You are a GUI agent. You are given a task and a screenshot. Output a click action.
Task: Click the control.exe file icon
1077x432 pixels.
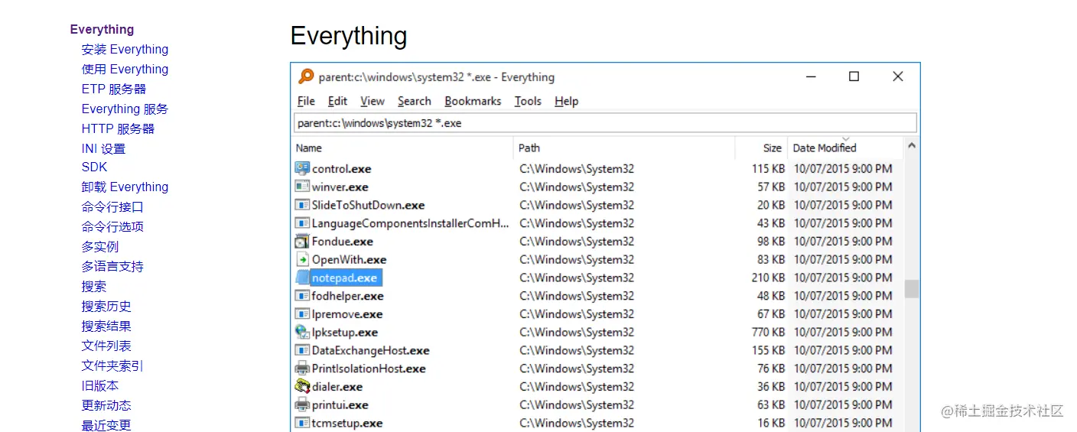(302, 168)
